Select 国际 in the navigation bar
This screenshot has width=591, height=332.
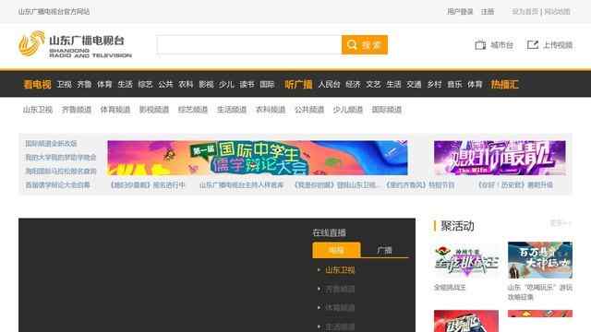tap(267, 84)
